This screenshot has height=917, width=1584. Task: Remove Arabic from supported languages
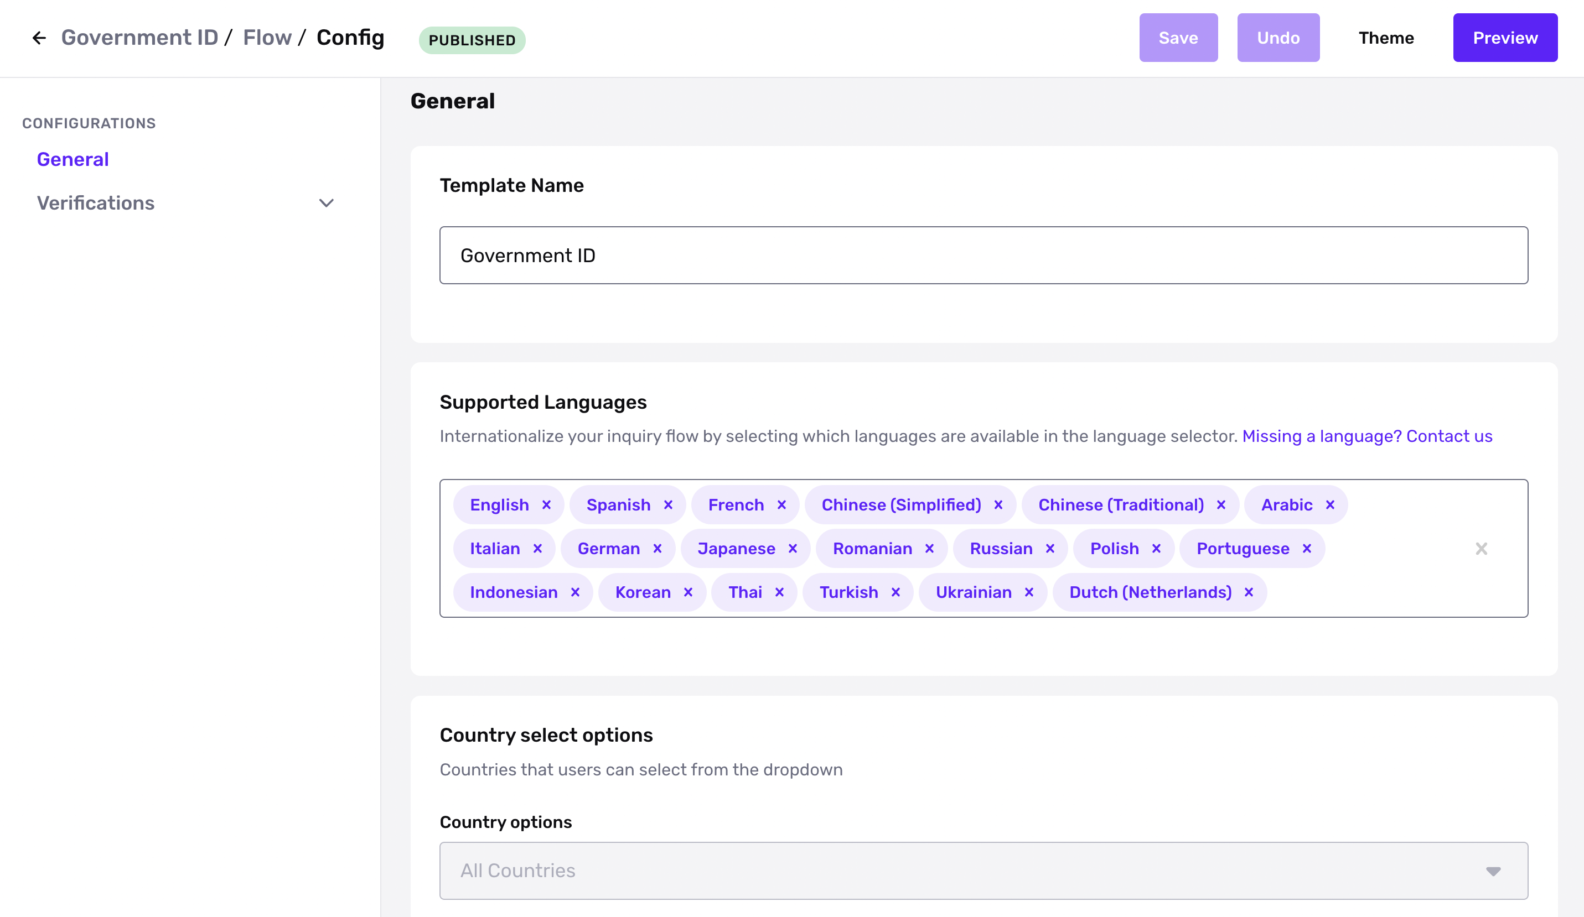tap(1330, 505)
